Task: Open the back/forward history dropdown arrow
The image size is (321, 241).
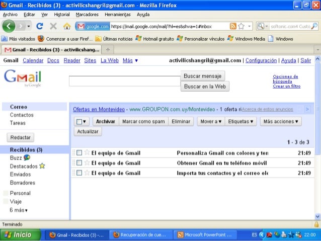Action: (x=29, y=26)
